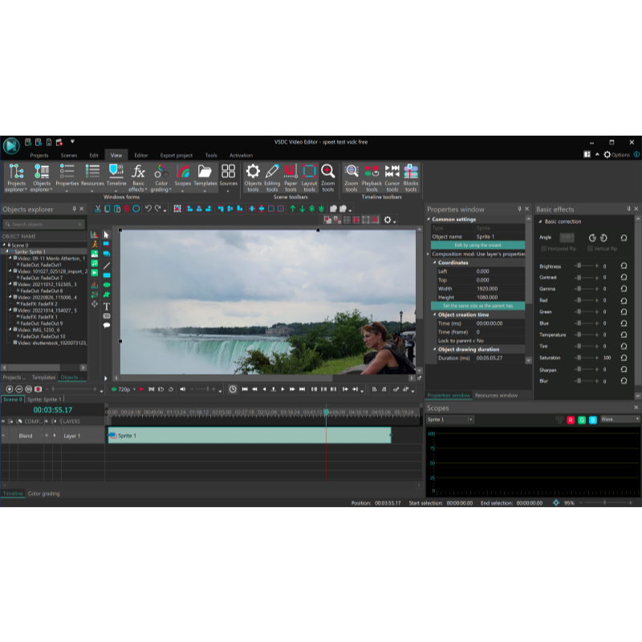The height and width of the screenshot is (642, 642).
Task: Open the Wave scope type dropdown
Action: coord(620,420)
